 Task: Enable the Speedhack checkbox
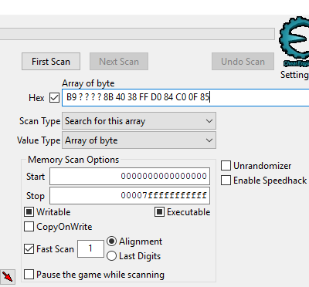tap(226, 181)
